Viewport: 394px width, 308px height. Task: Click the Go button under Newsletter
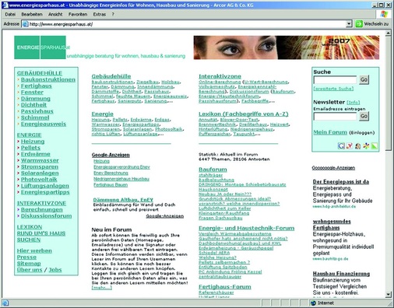(x=364, y=116)
